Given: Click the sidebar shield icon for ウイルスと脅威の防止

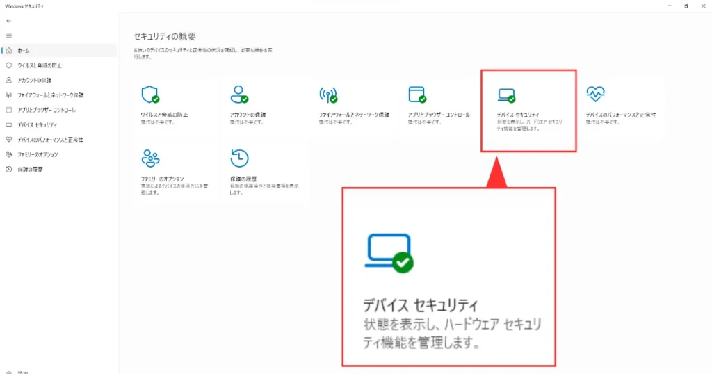Looking at the screenshot, I should (8, 65).
